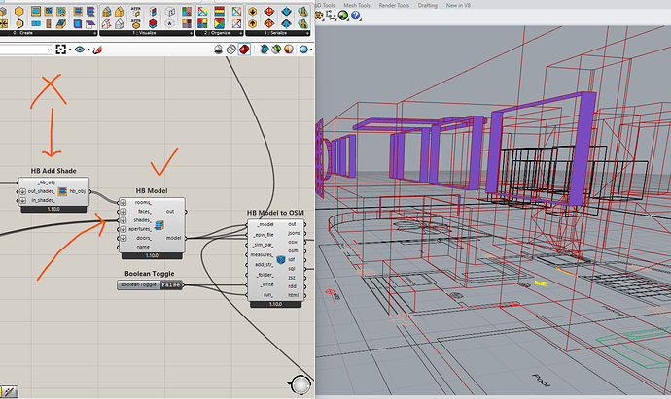
Task: Toggle the green document preview settings icon
Action: coord(276,50)
